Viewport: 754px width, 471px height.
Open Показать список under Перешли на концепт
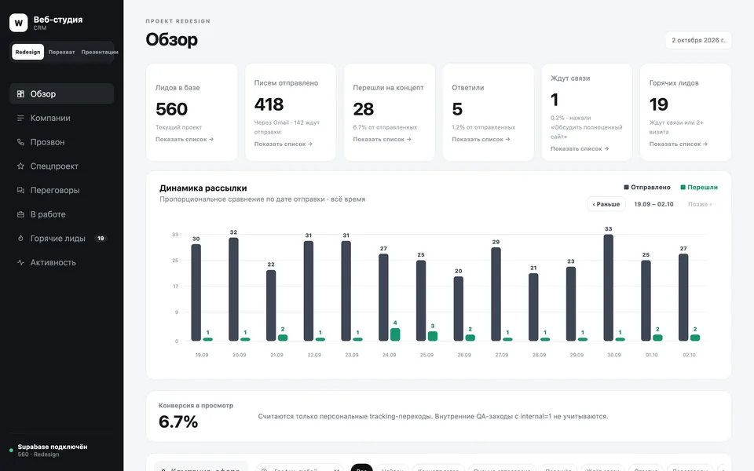click(x=382, y=140)
